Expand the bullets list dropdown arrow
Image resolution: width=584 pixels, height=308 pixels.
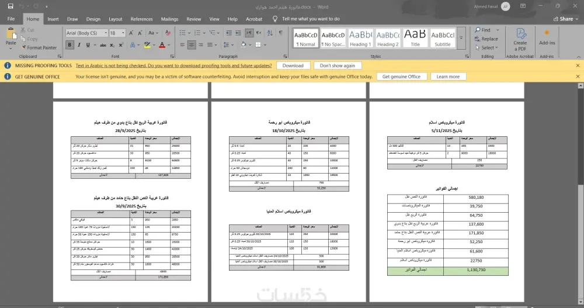(x=189, y=33)
